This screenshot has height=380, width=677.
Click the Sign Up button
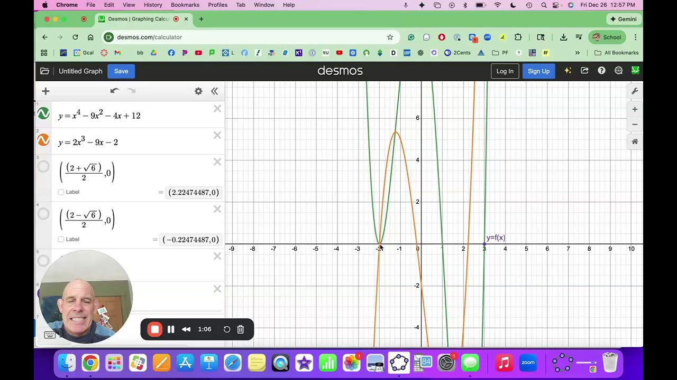538,71
